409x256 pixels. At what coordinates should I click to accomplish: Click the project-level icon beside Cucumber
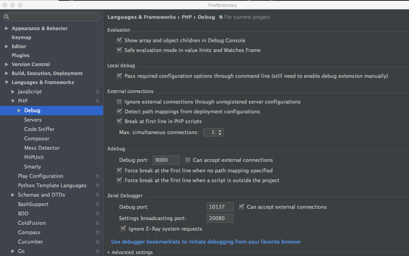click(x=97, y=242)
